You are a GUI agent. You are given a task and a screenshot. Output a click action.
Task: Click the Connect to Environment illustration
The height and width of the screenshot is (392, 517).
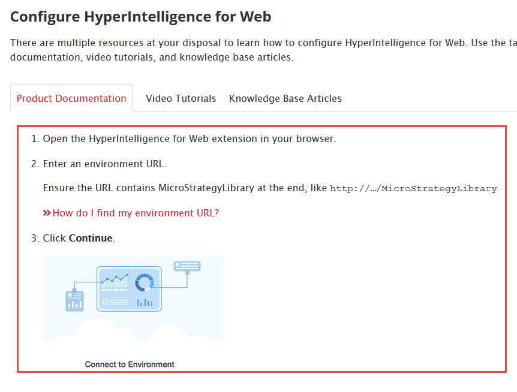pos(133,298)
